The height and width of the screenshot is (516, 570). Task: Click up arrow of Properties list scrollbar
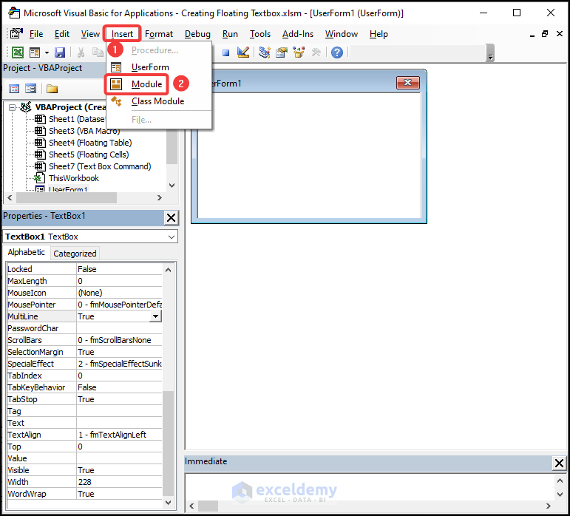coord(168,270)
